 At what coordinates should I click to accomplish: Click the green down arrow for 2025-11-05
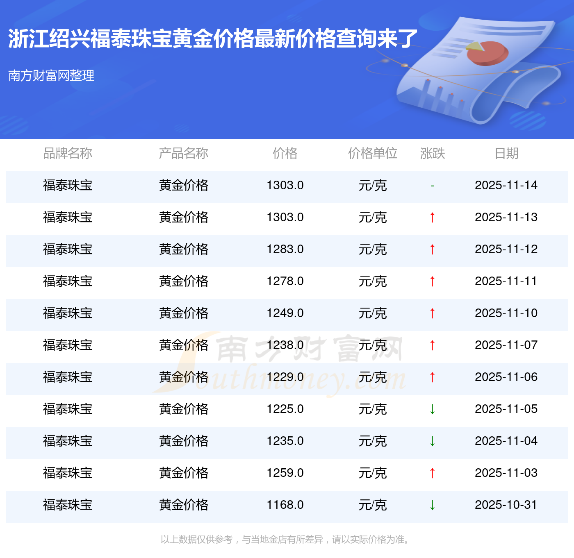[432, 409]
